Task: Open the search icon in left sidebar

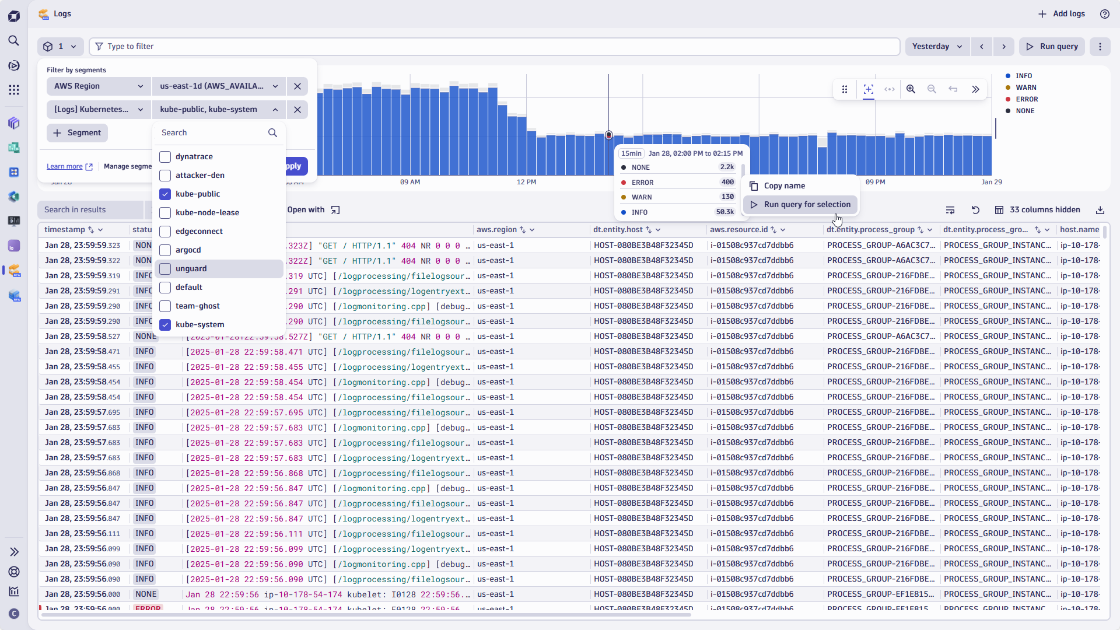Action: pos(14,41)
